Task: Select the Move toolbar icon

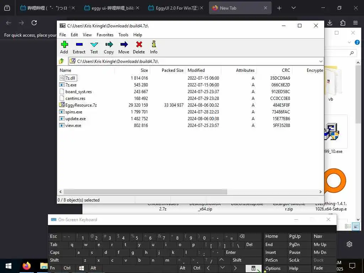Action: 124,44
